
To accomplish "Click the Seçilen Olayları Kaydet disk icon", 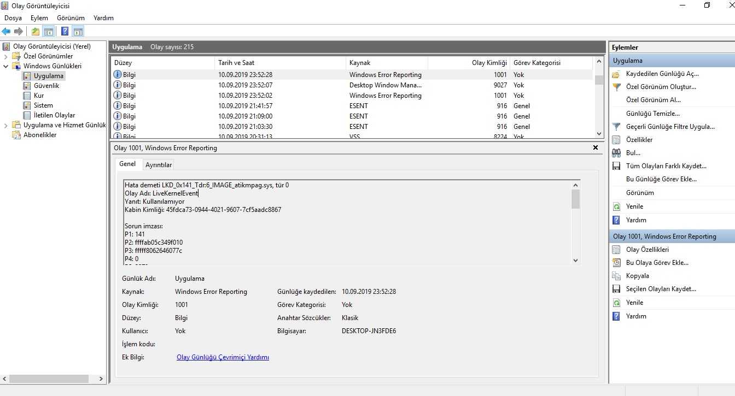I will tap(616, 289).
